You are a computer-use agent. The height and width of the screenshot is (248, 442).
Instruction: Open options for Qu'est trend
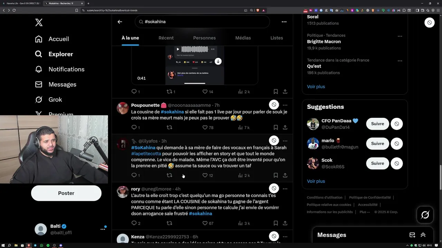click(400, 61)
